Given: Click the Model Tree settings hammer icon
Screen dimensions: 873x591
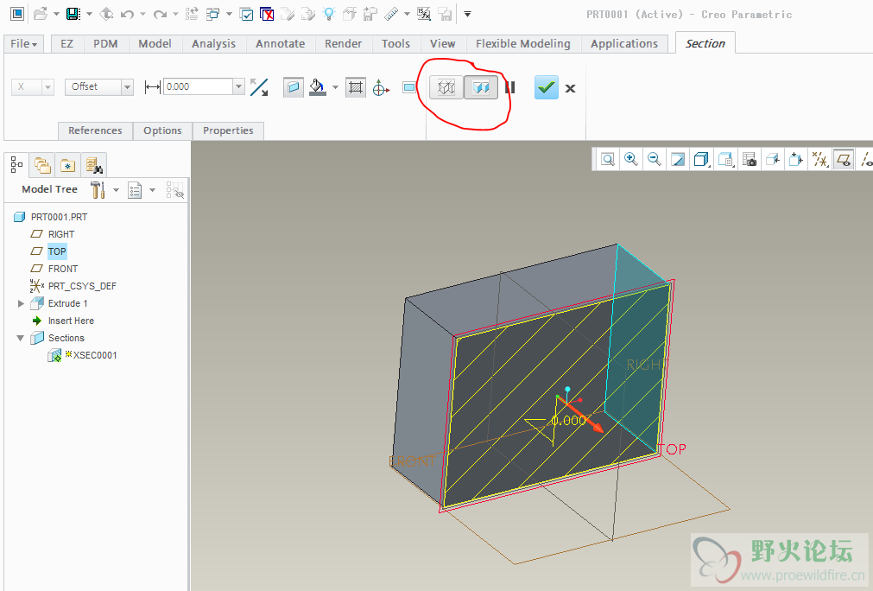Looking at the screenshot, I should click(98, 189).
